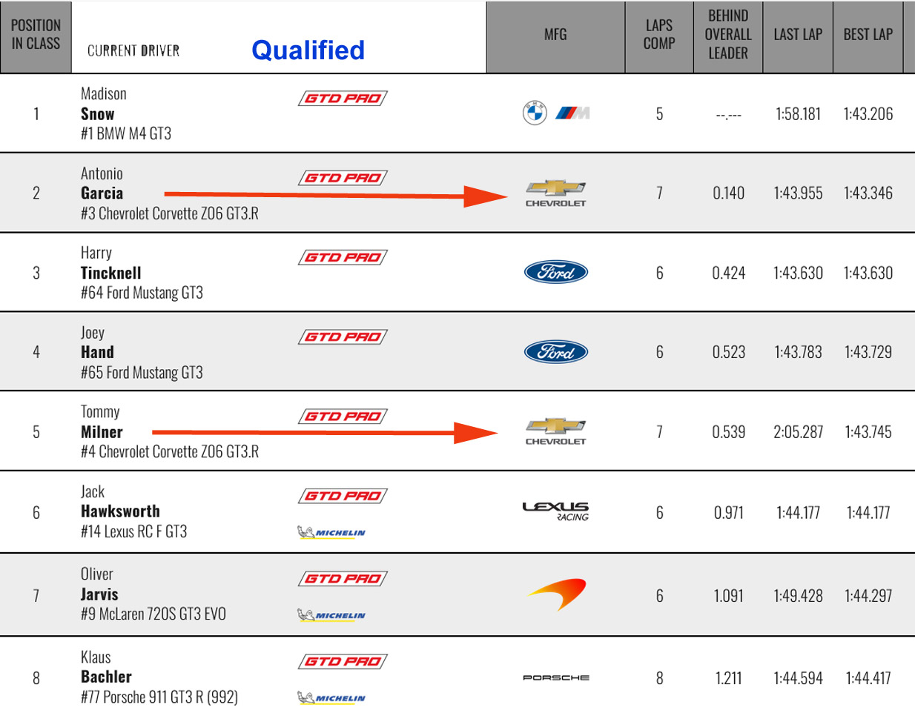Click the Laps Comp column header
Screen dimensions: 915x716
click(x=658, y=35)
